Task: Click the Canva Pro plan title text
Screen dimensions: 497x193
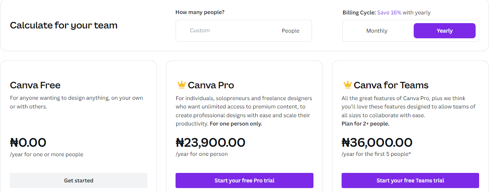Action: [x=211, y=85]
